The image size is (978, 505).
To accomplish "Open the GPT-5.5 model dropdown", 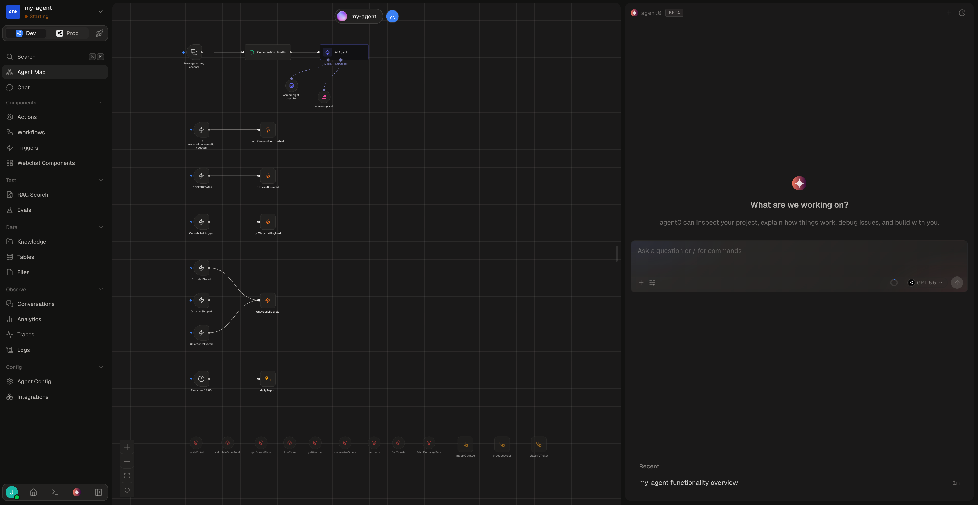I will (925, 282).
